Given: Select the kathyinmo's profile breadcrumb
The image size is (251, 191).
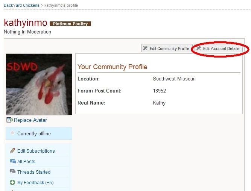Looking at the screenshot, I should [61, 6].
